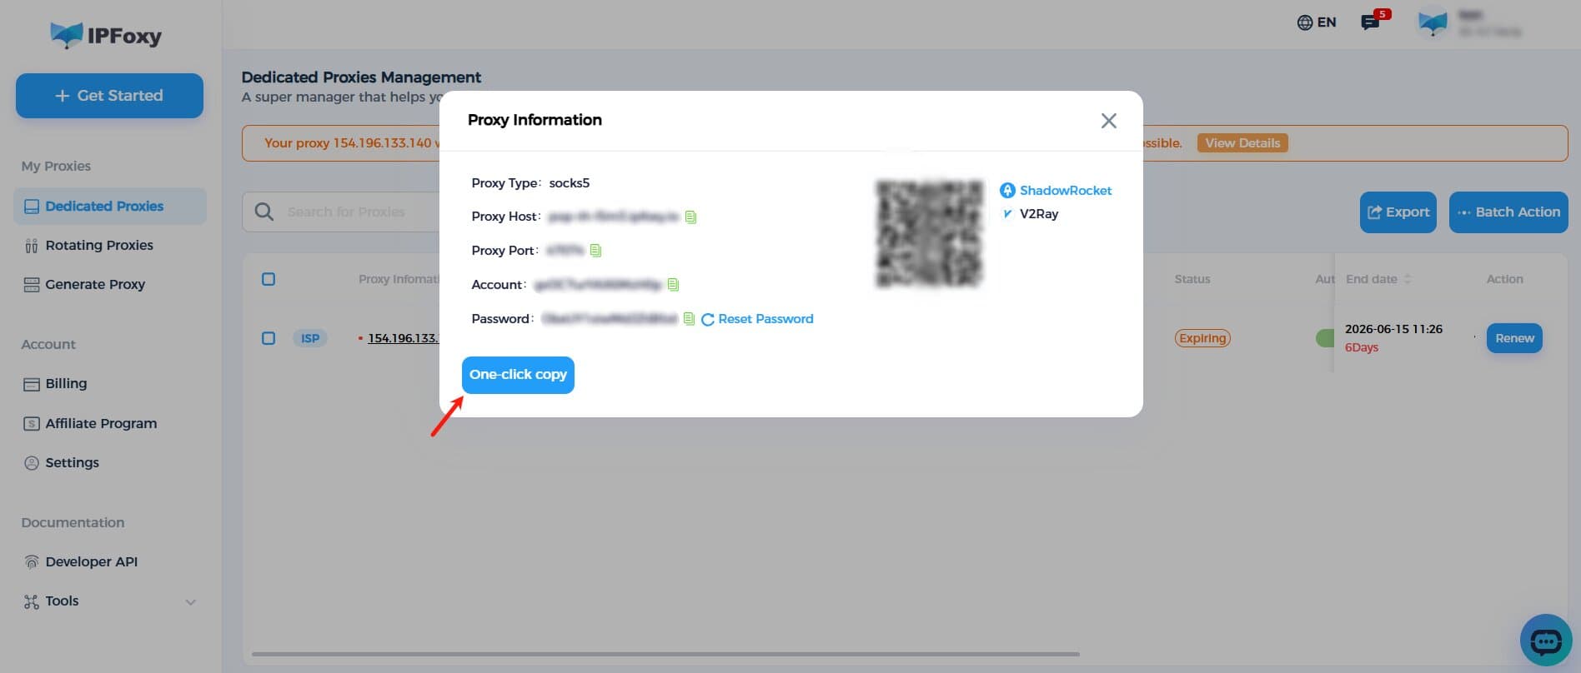This screenshot has width=1581, height=673.
Task: Select the V2Ray QR option
Action: click(1029, 213)
